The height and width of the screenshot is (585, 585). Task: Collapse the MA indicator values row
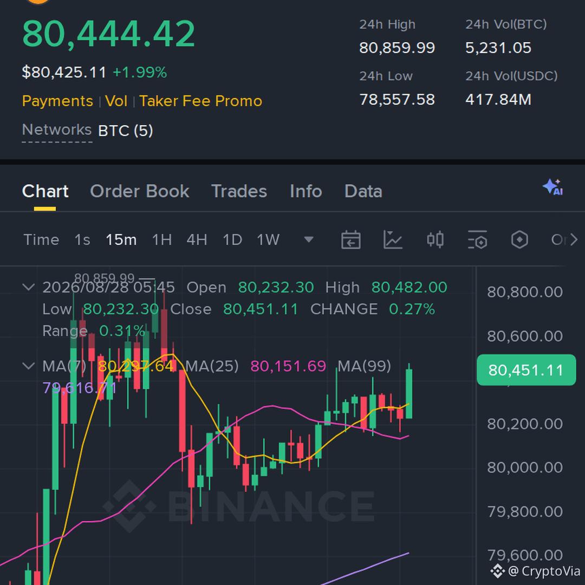pyautogui.click(x=29, y=366)
